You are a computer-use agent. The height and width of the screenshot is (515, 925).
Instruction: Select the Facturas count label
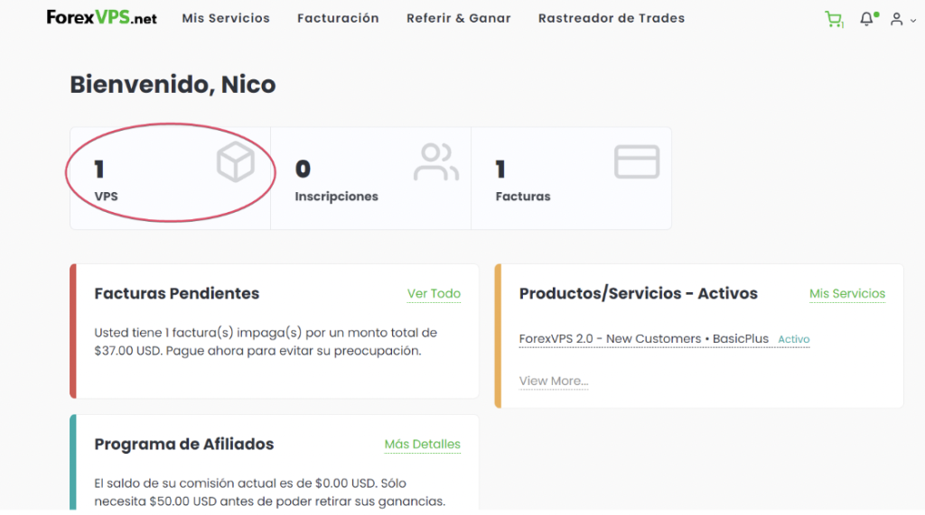pos(522,196)
